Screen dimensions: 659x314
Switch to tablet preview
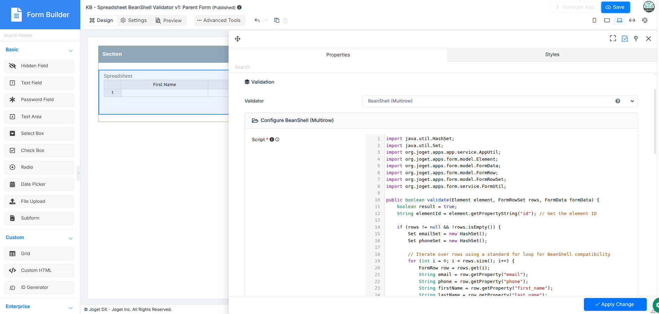[x=607, y=20]
